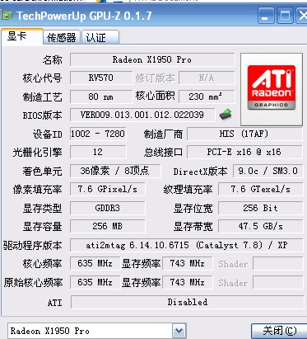The height and width of the screenshot is (339, 307).
Task: Click the rasterizer value 12 field
Action: (98, 152)
